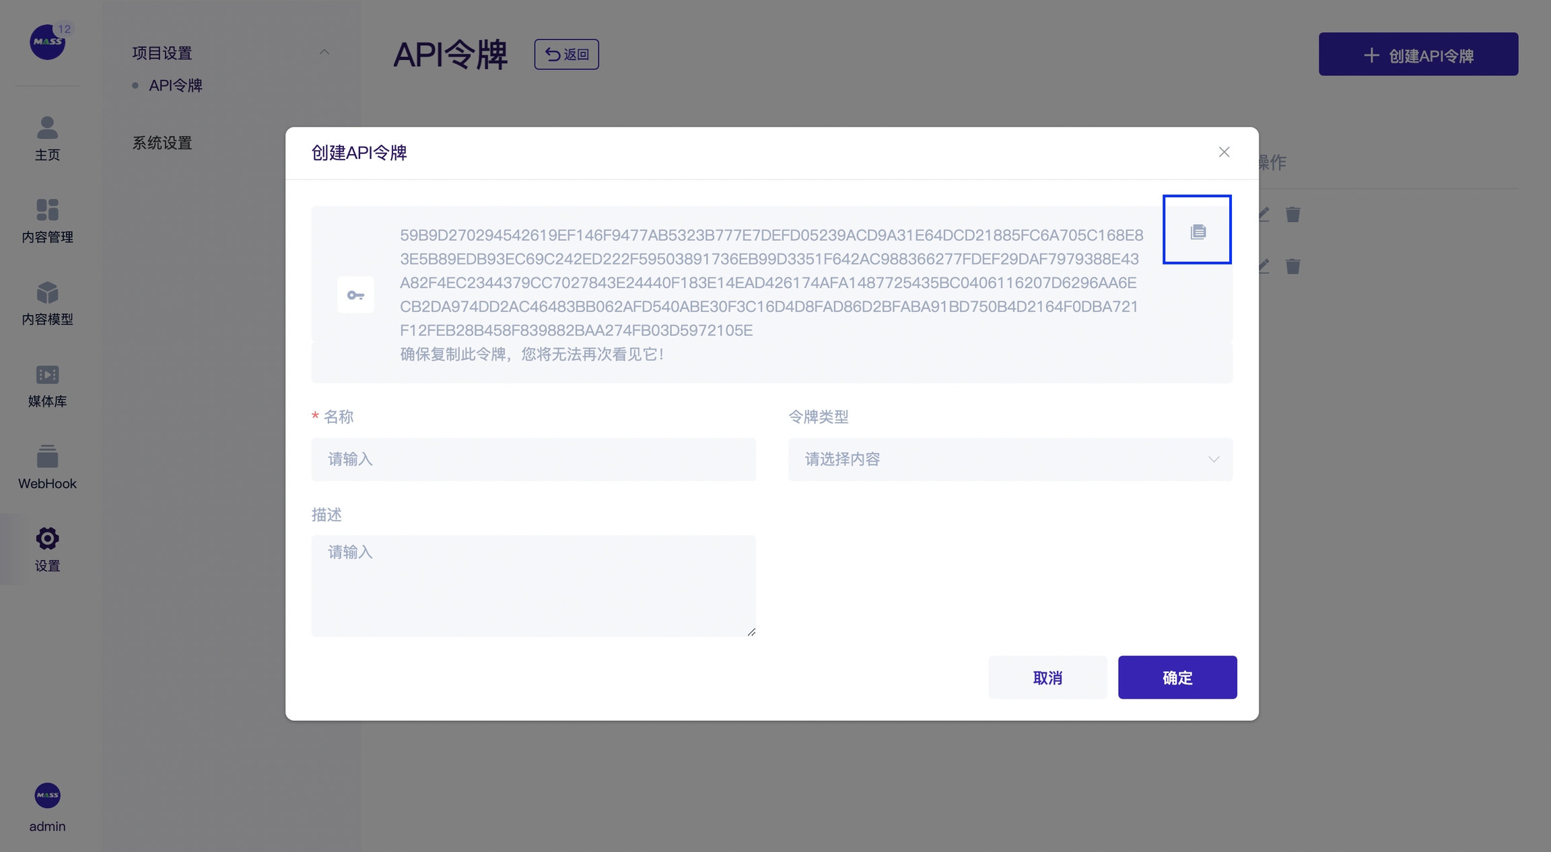Click the second row edit pencil icon
Viewport: 1551px width, 852px height.
[x=1264, y=266]
